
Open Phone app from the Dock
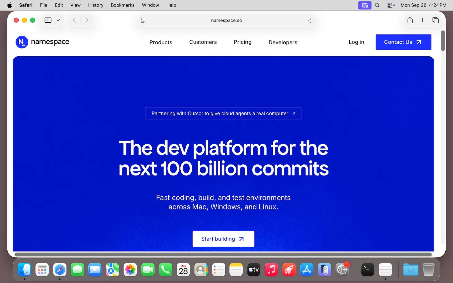pos(166,270)
